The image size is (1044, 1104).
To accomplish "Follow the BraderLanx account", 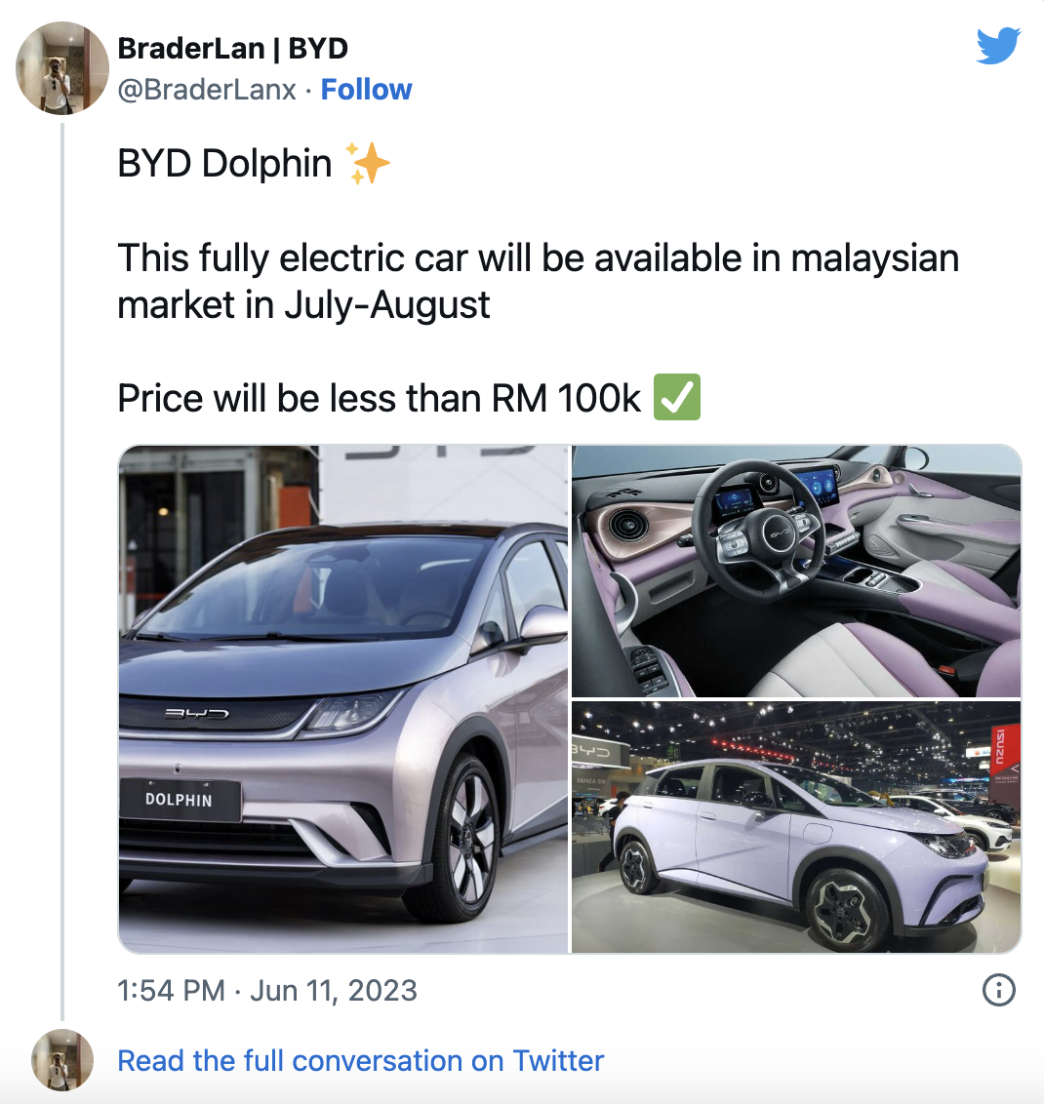I will click(x=366, y=90).
